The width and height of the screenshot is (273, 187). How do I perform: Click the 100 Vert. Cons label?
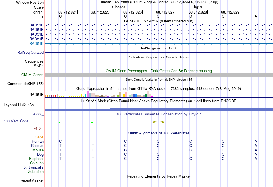pyautogui.click(x=16, y=121)
